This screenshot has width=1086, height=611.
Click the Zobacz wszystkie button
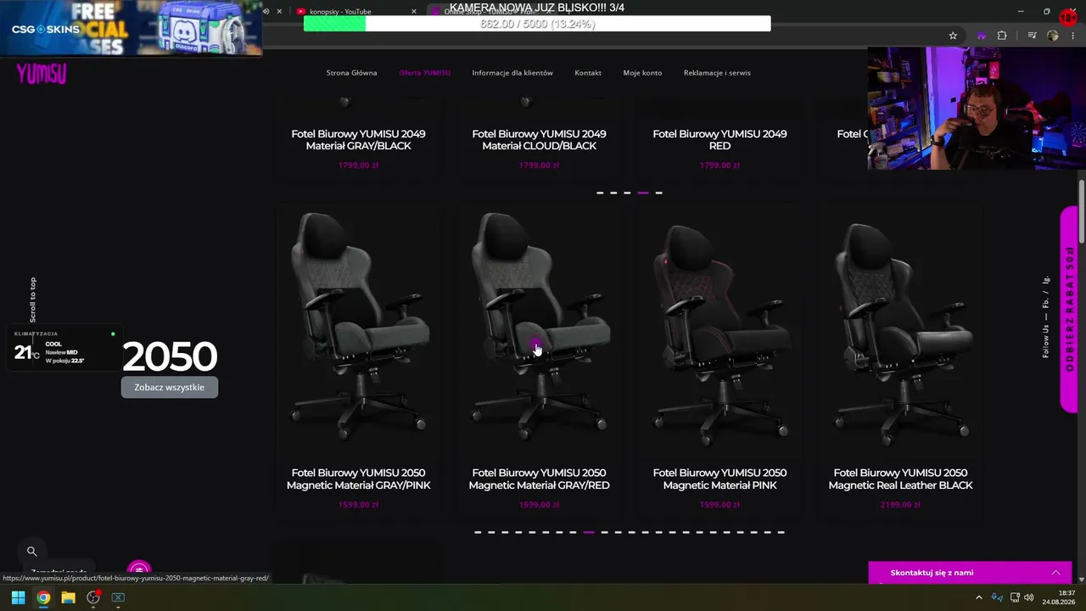tap(170, 387)
